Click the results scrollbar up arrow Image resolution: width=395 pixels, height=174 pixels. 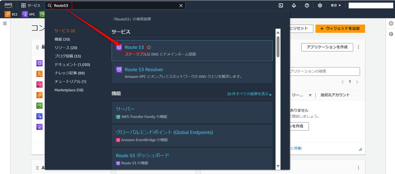[278, 33]
